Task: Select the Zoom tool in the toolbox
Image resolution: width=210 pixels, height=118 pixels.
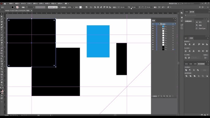Action: point(2,85)
